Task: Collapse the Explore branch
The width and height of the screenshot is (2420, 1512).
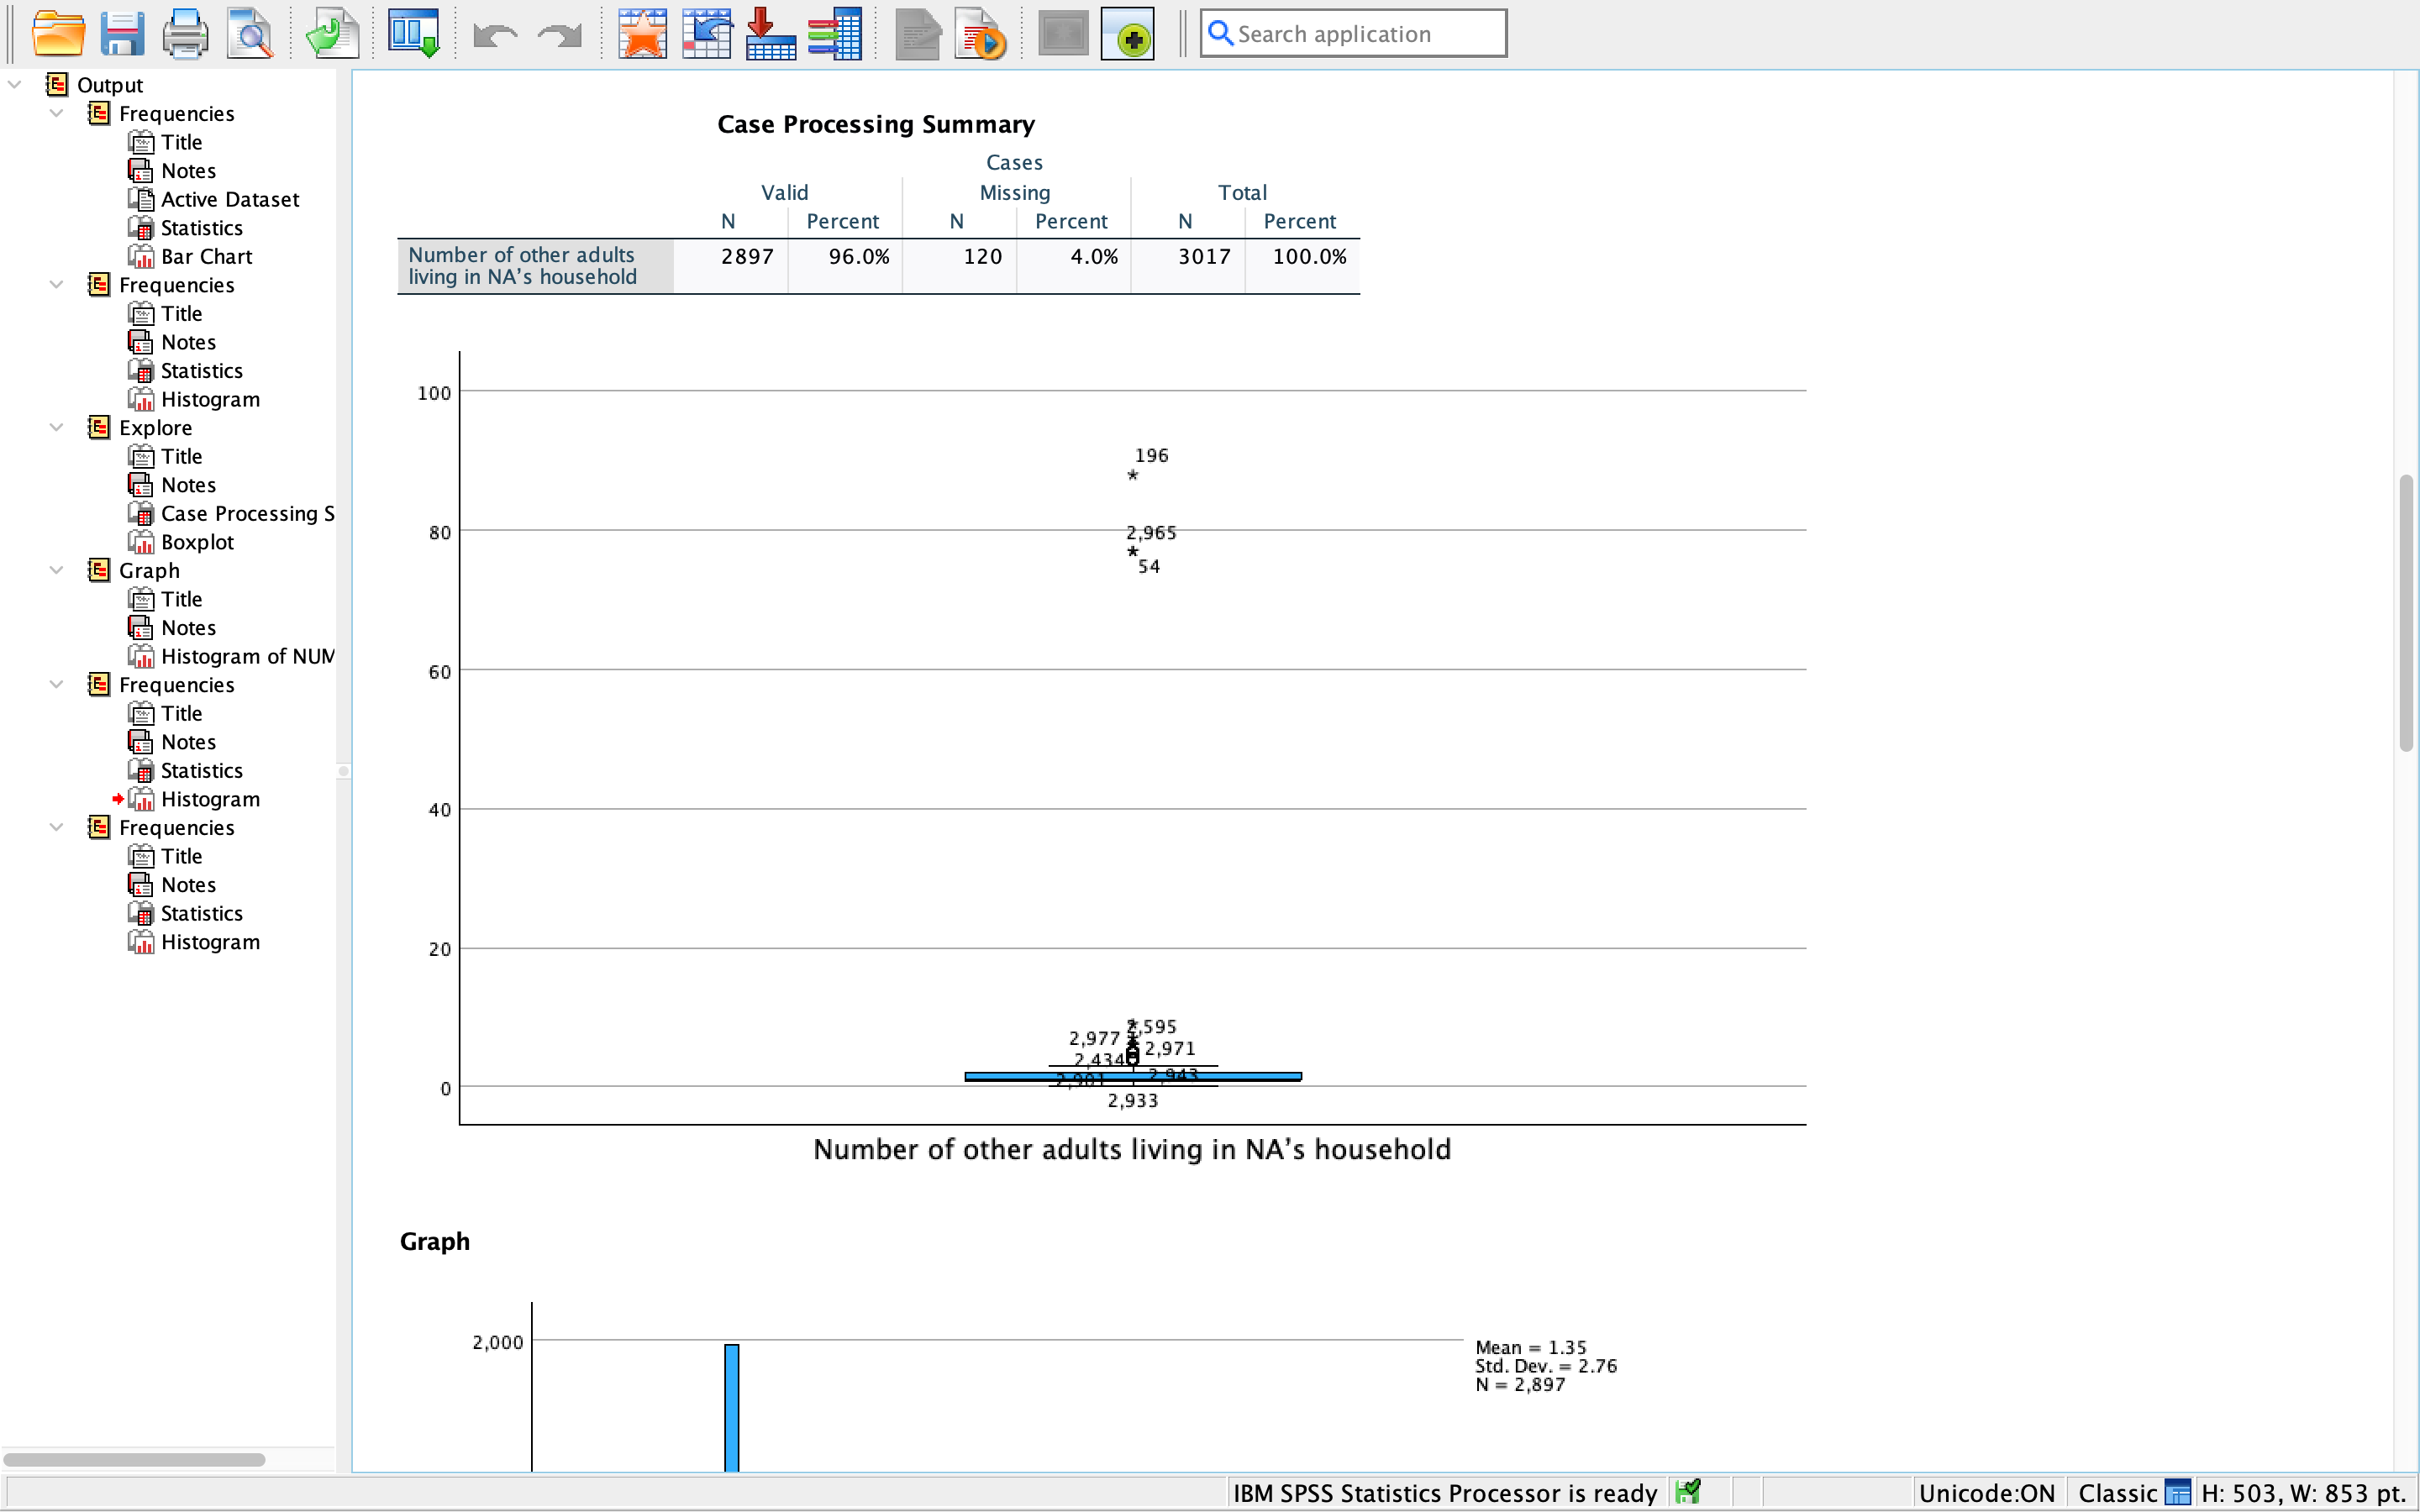Action: (x=57, y=427)
